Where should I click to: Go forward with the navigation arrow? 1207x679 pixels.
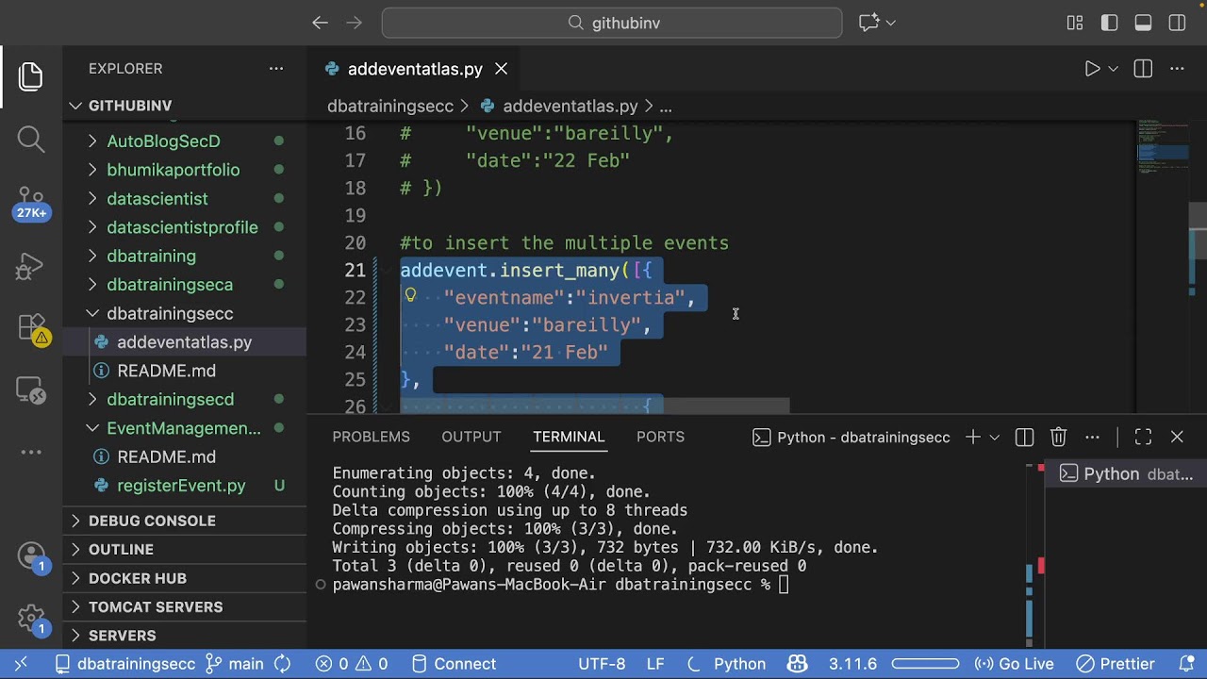[x=355, y=23]
